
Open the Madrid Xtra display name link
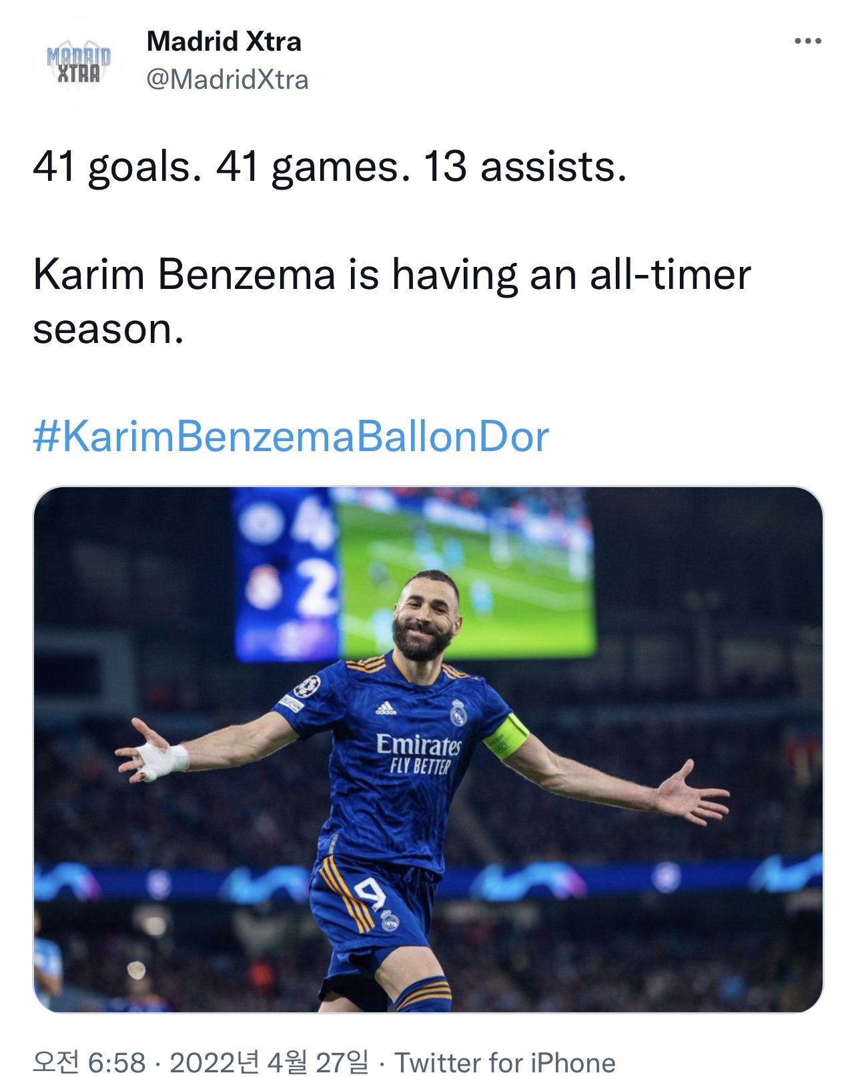[x=224, y=41]
